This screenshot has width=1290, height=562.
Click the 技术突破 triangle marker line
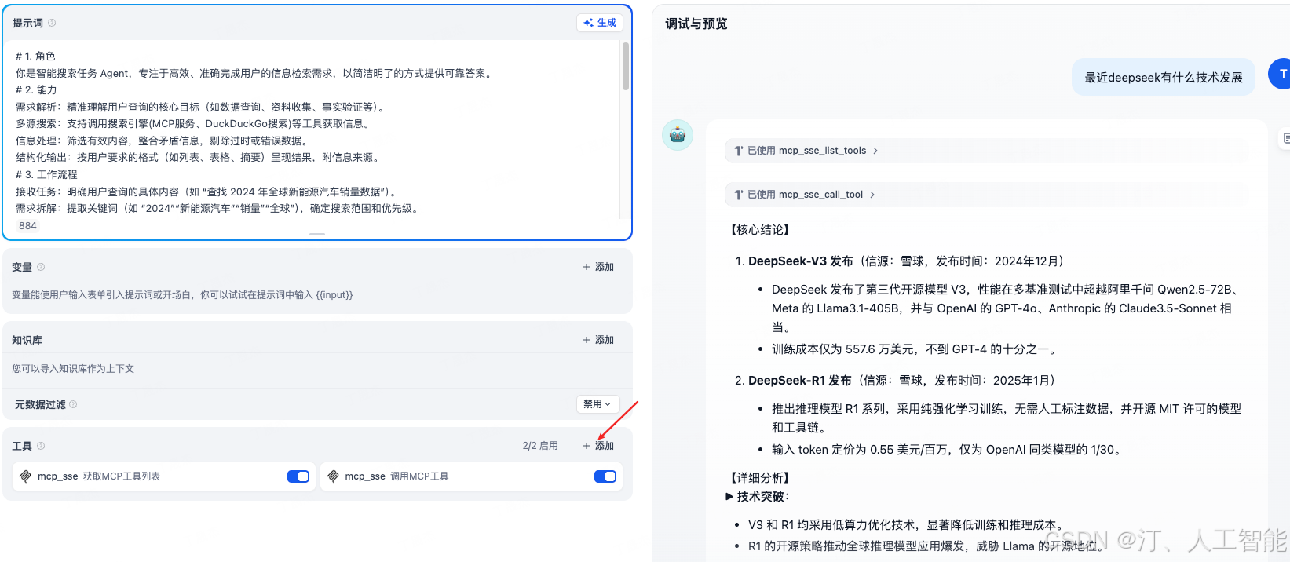tap(757, 497)
